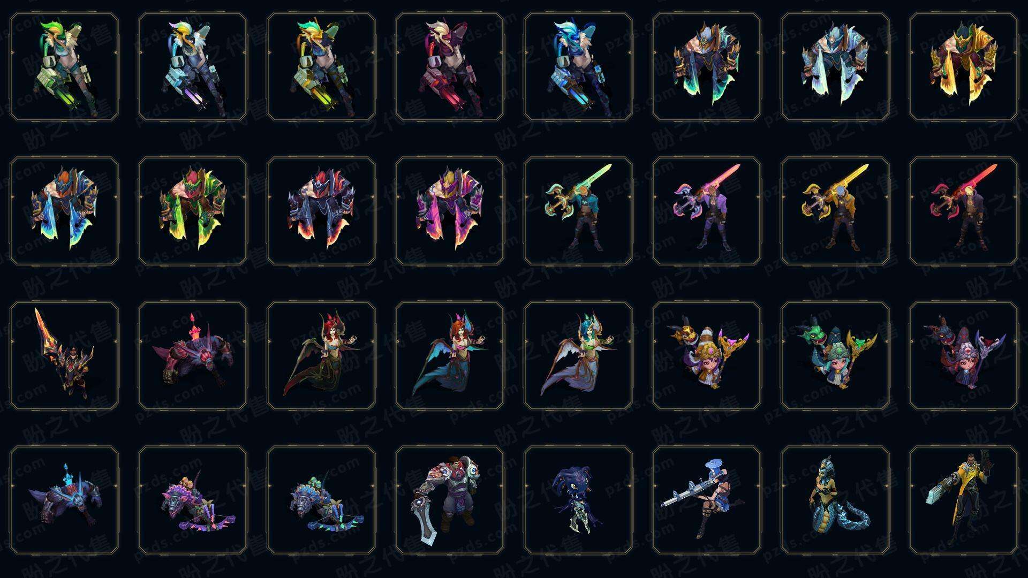Select the red-sword dark-jacket swordsman
This screenshot has height=578, width=1028.
[x=964, y=211]
